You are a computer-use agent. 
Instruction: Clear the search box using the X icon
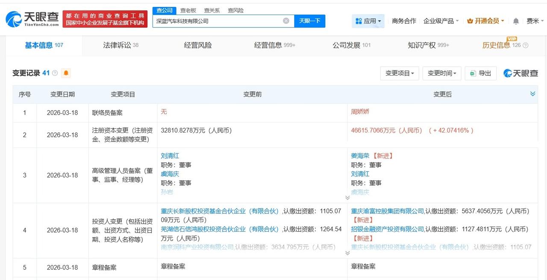pos(285,21)
